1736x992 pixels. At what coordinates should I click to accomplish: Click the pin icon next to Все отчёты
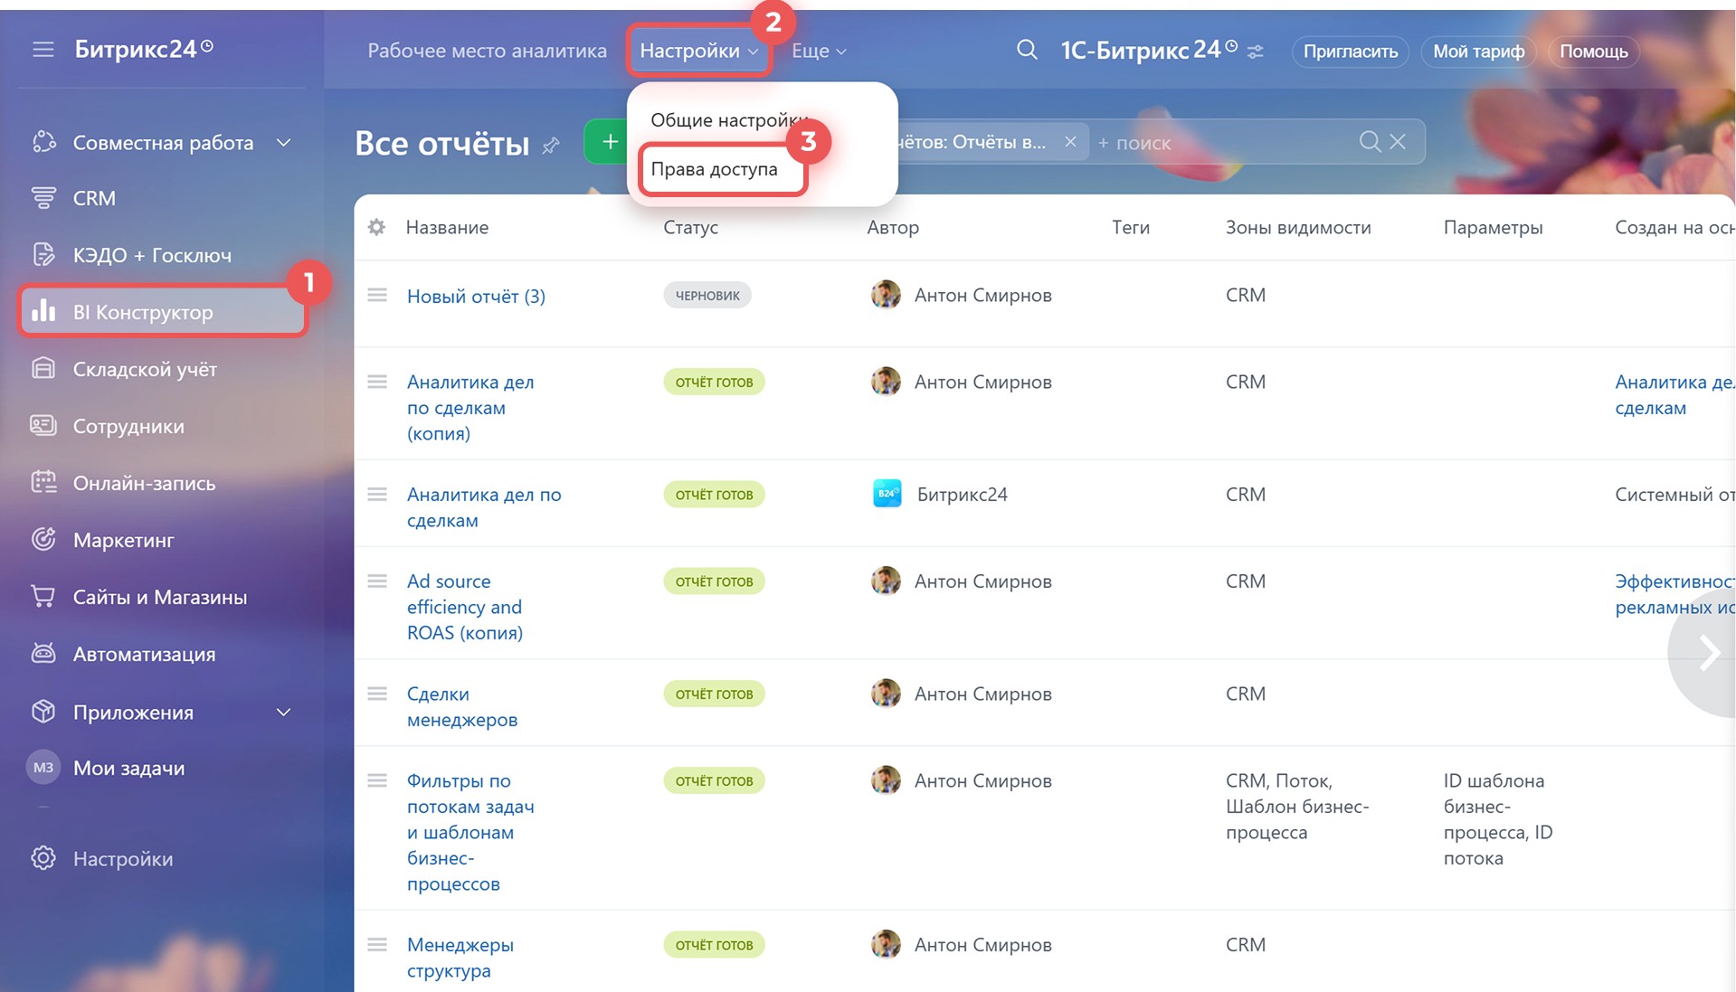pos(550,145)
